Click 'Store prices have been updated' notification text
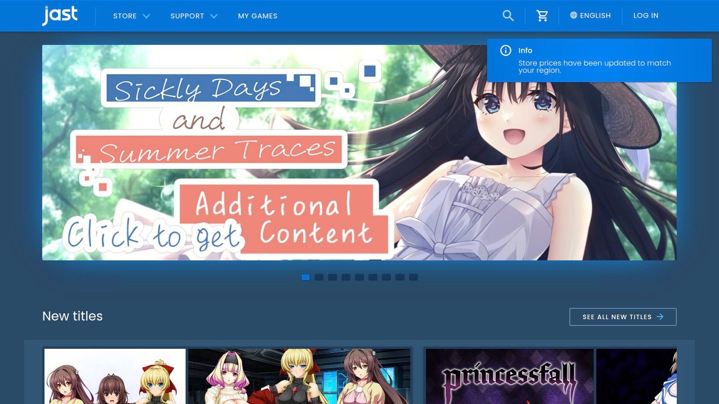 pos(595,66)
